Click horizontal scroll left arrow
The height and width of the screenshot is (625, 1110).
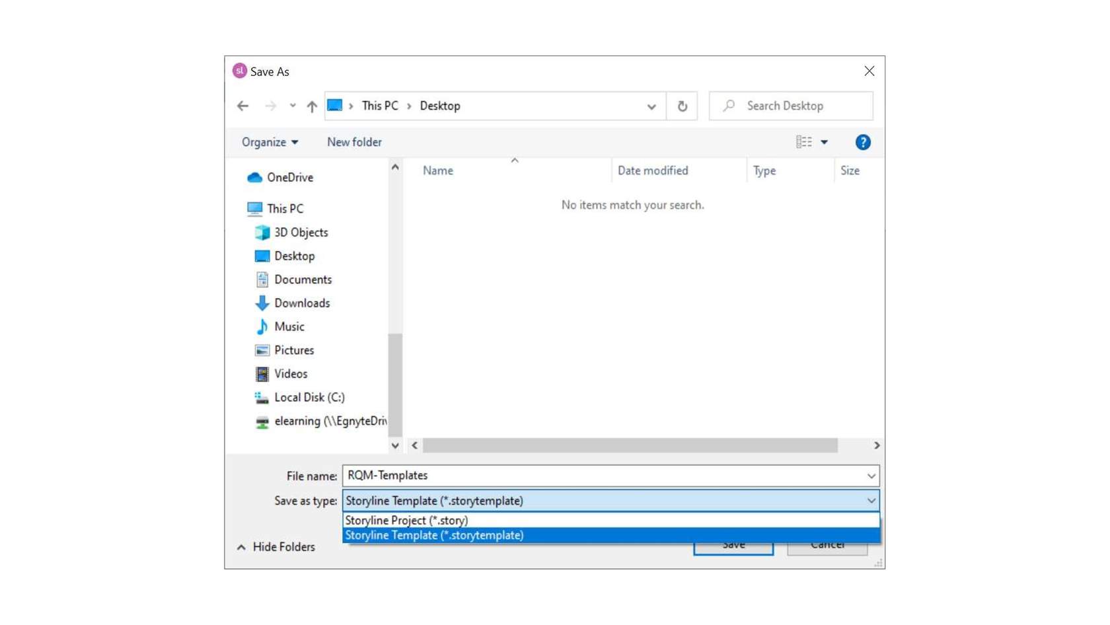[x=414, y=445]
